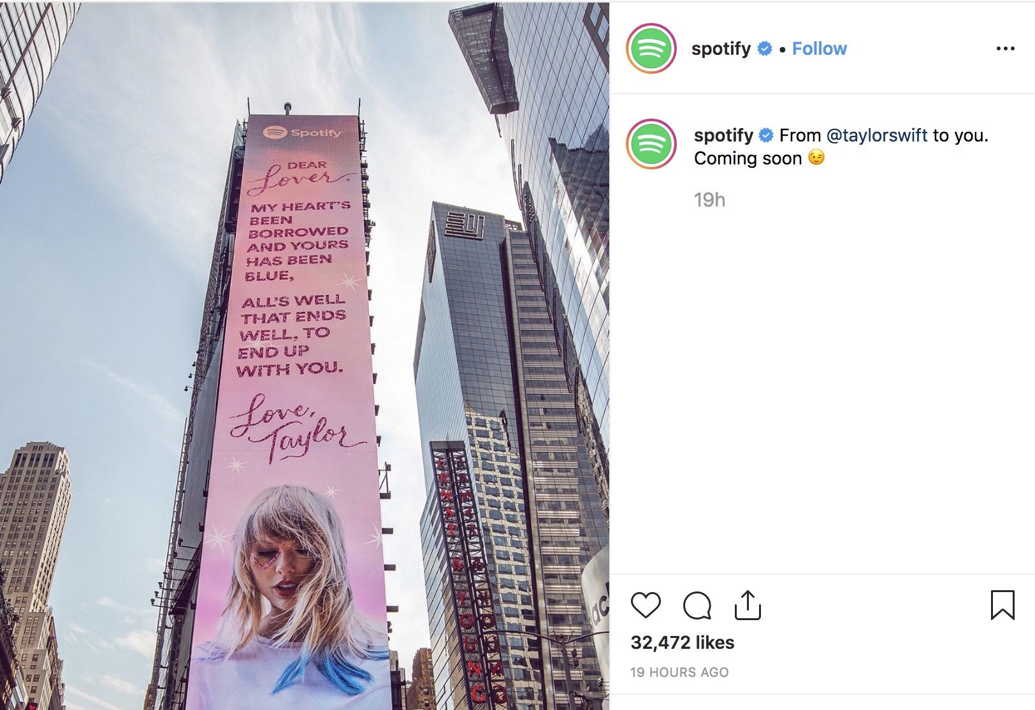Open the three-dot more options menu

[x=1005, y=48]
